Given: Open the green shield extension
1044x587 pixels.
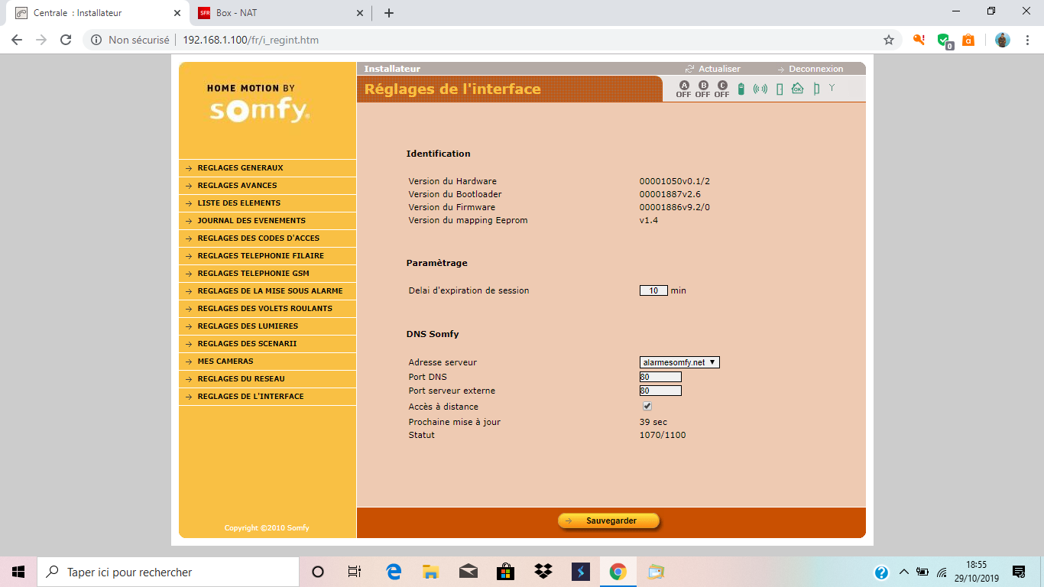Looking at the screenshot, I should (944, 40).
